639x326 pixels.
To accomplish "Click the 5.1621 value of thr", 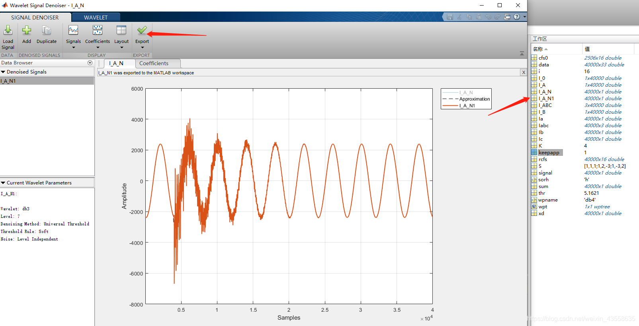I will (x=592, y=193).
